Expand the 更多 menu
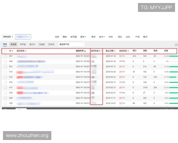 (83, 37)
